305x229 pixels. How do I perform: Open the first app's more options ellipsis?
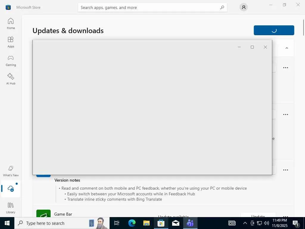(x=286, y=68)
